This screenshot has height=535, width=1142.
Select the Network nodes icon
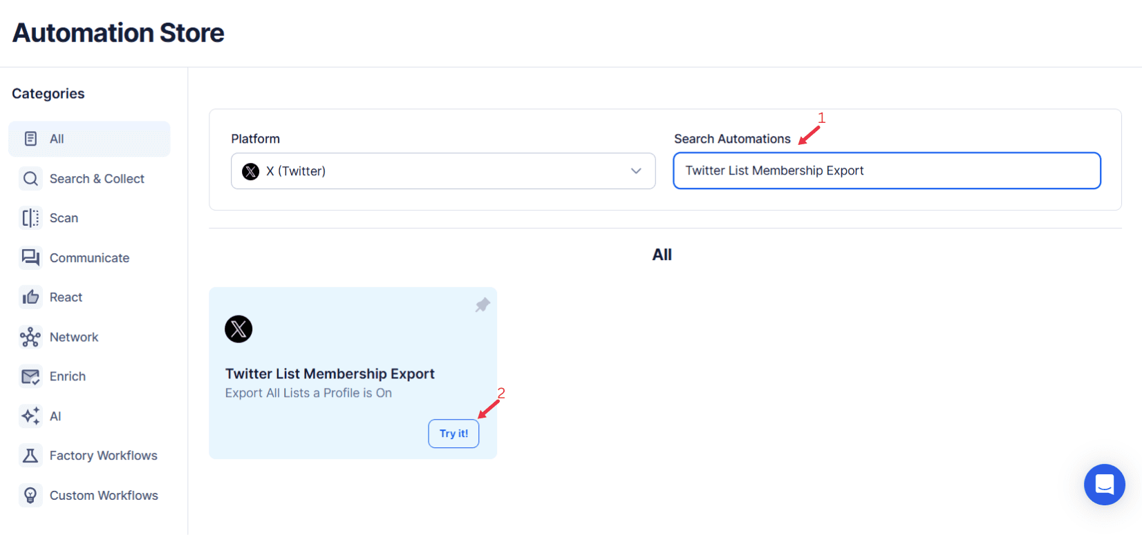coord(30,336)
